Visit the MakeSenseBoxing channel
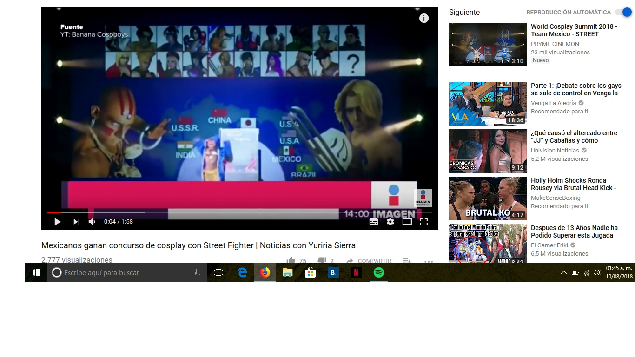The image size is (635, 357). pos(556,198)
